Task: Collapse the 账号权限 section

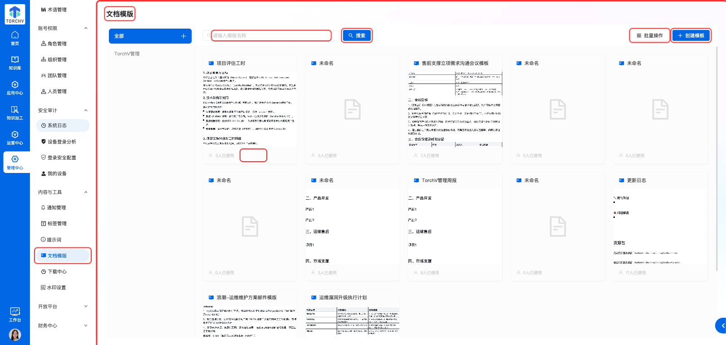Action: click(x=86, y=28)
